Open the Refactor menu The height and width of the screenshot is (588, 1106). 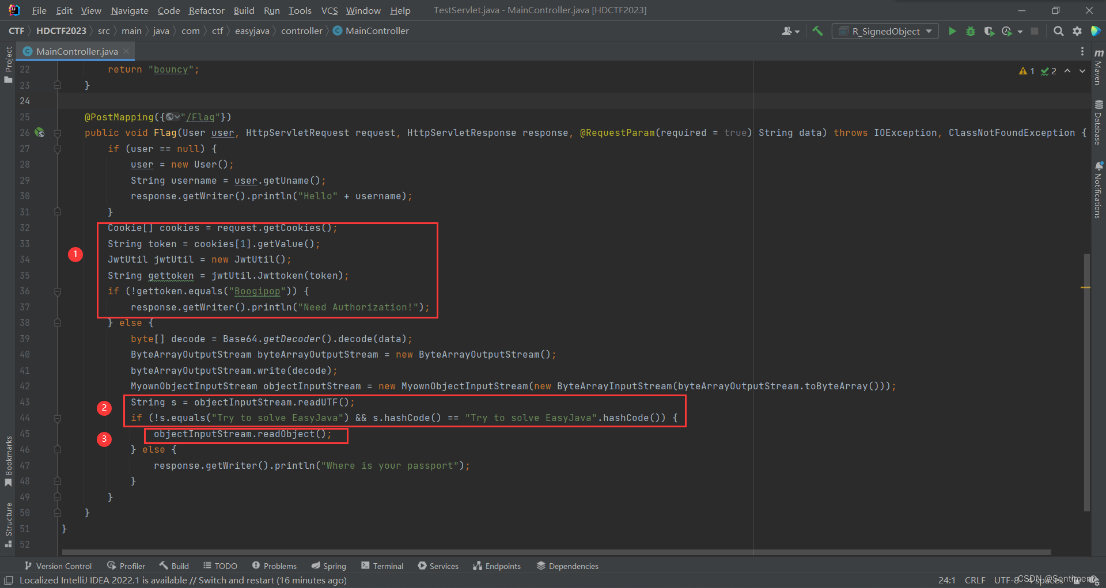[x=206, y=10]
